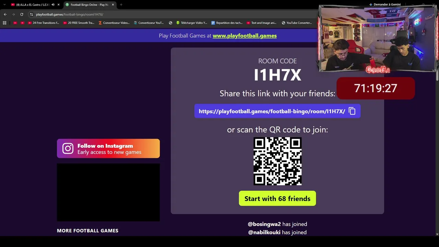Click the shareable room link text
Screen dimensions: 439x247
[272, 111]
